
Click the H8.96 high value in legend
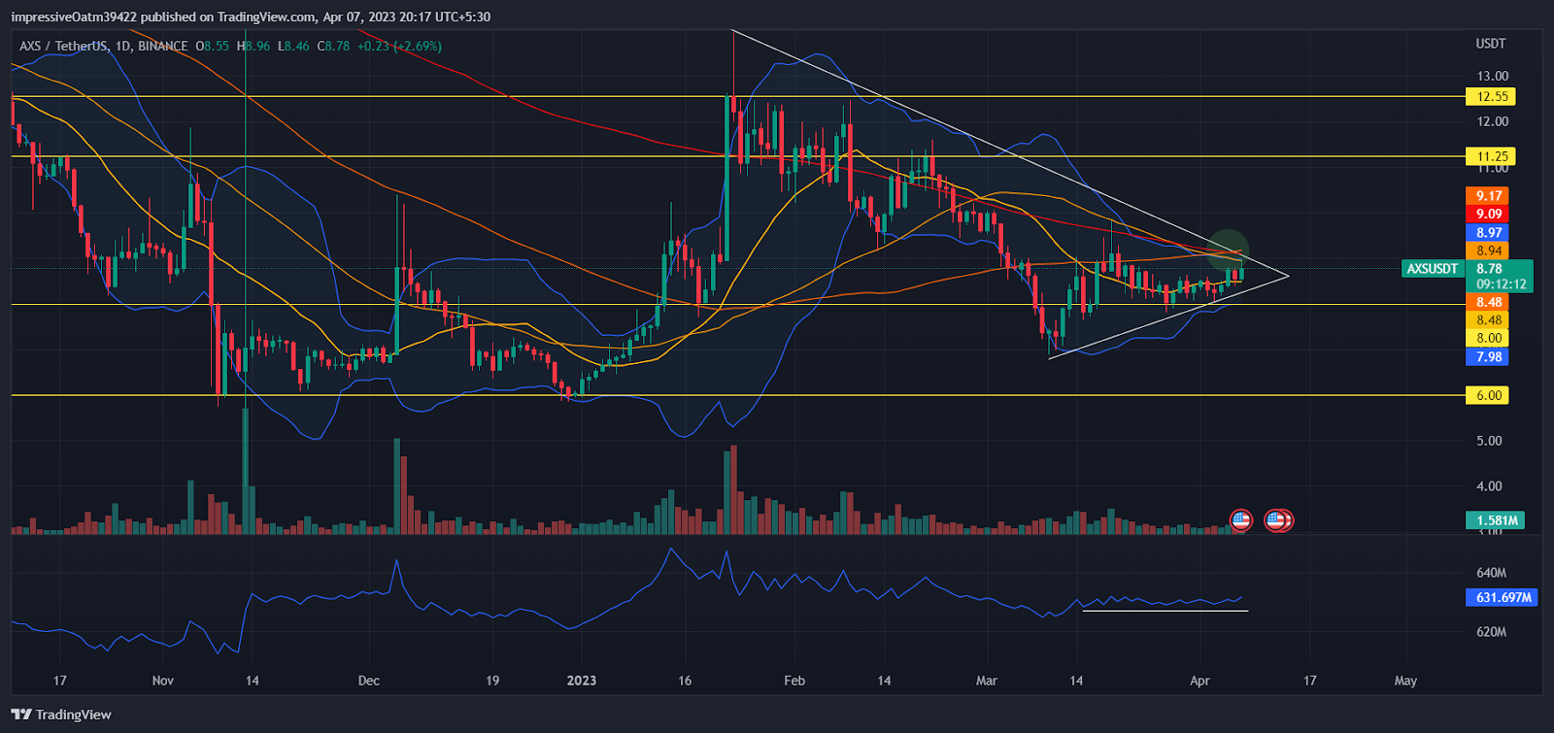pos(254,46)
